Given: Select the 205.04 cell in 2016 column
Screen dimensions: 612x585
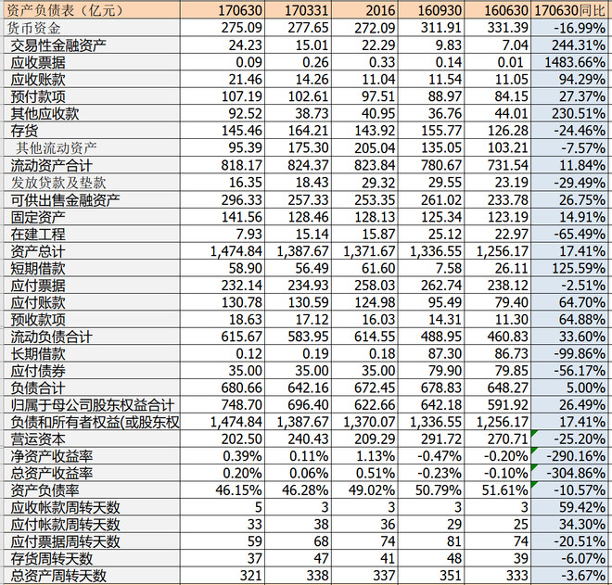Looking at the screenshot, I should pyautogui.click(x=364, y=147).
